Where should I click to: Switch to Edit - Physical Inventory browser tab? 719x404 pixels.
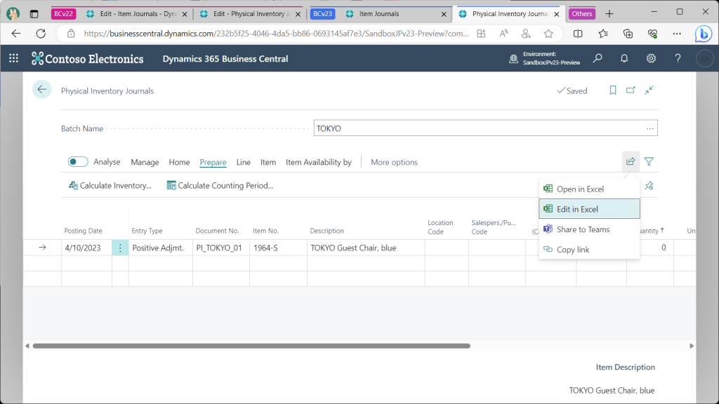click(x=251, y=14)
